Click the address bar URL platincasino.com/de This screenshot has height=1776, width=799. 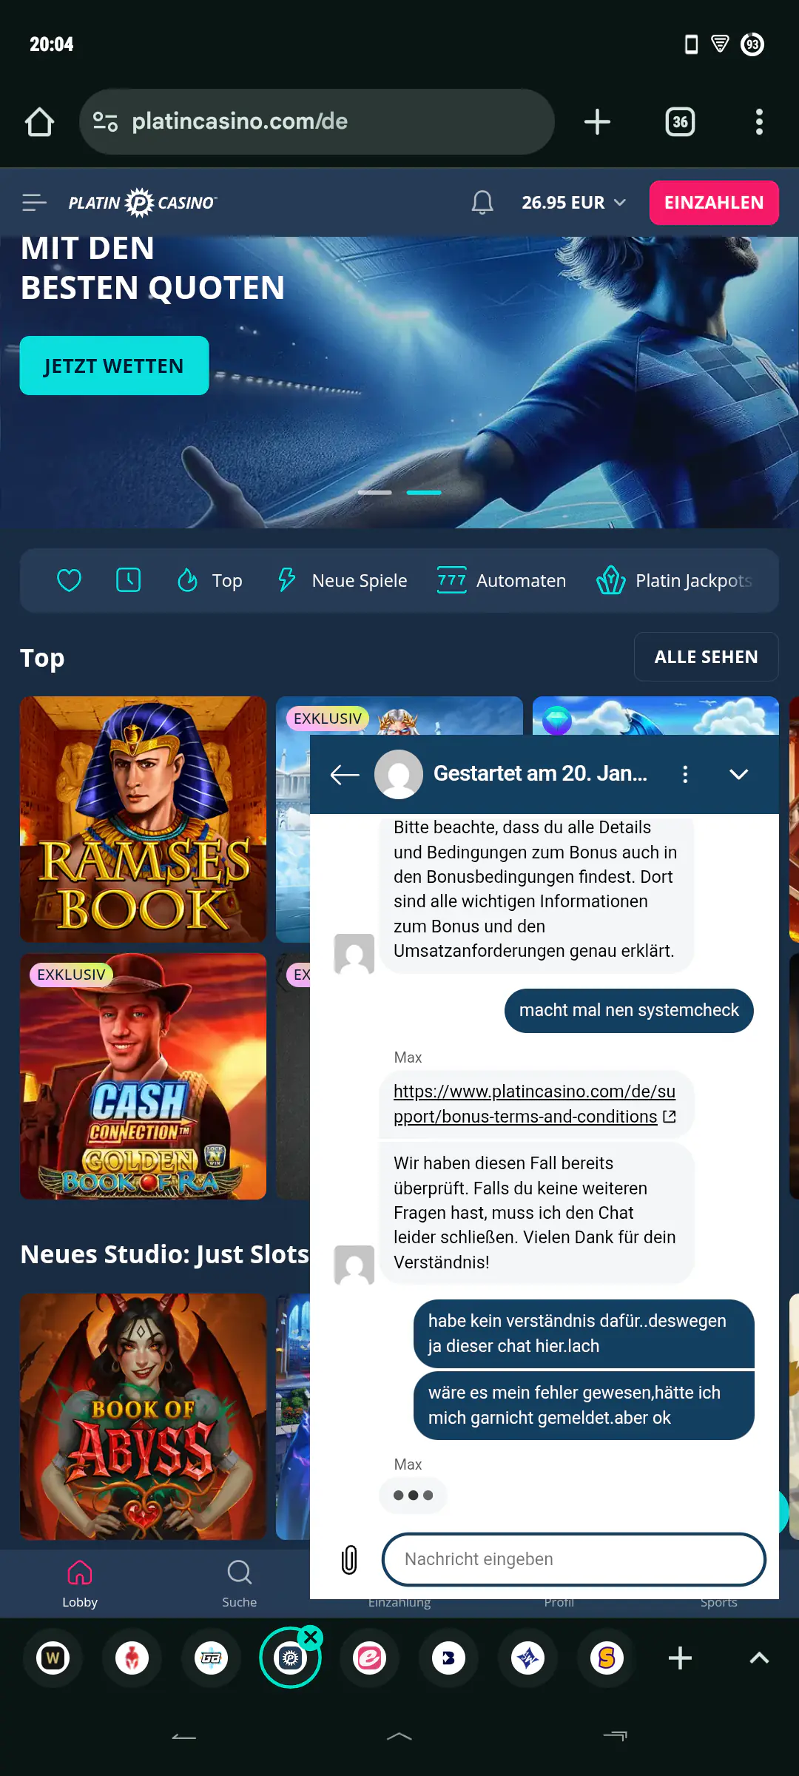point(240,121)
